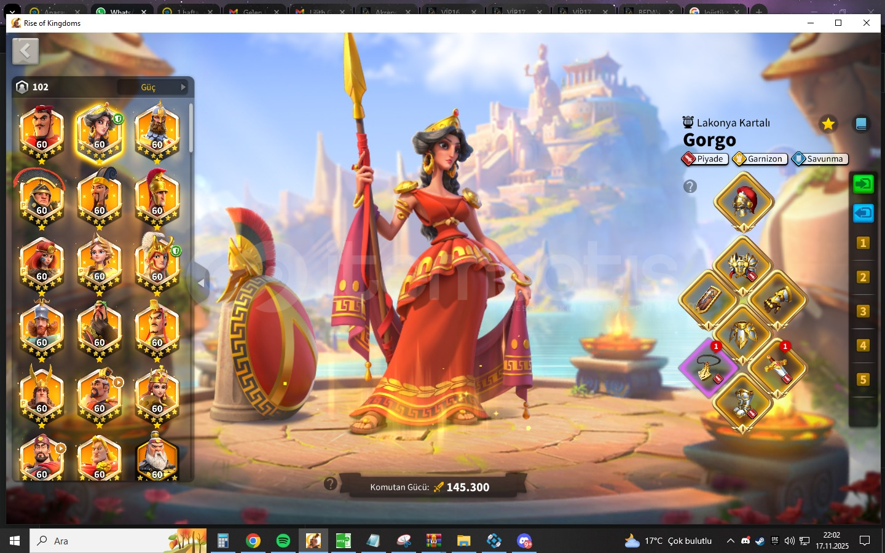Image resolution: width=885 pixels, height=553 pixels.
Task: Switch to equipment preset 3
Action: tap(863, 312)
